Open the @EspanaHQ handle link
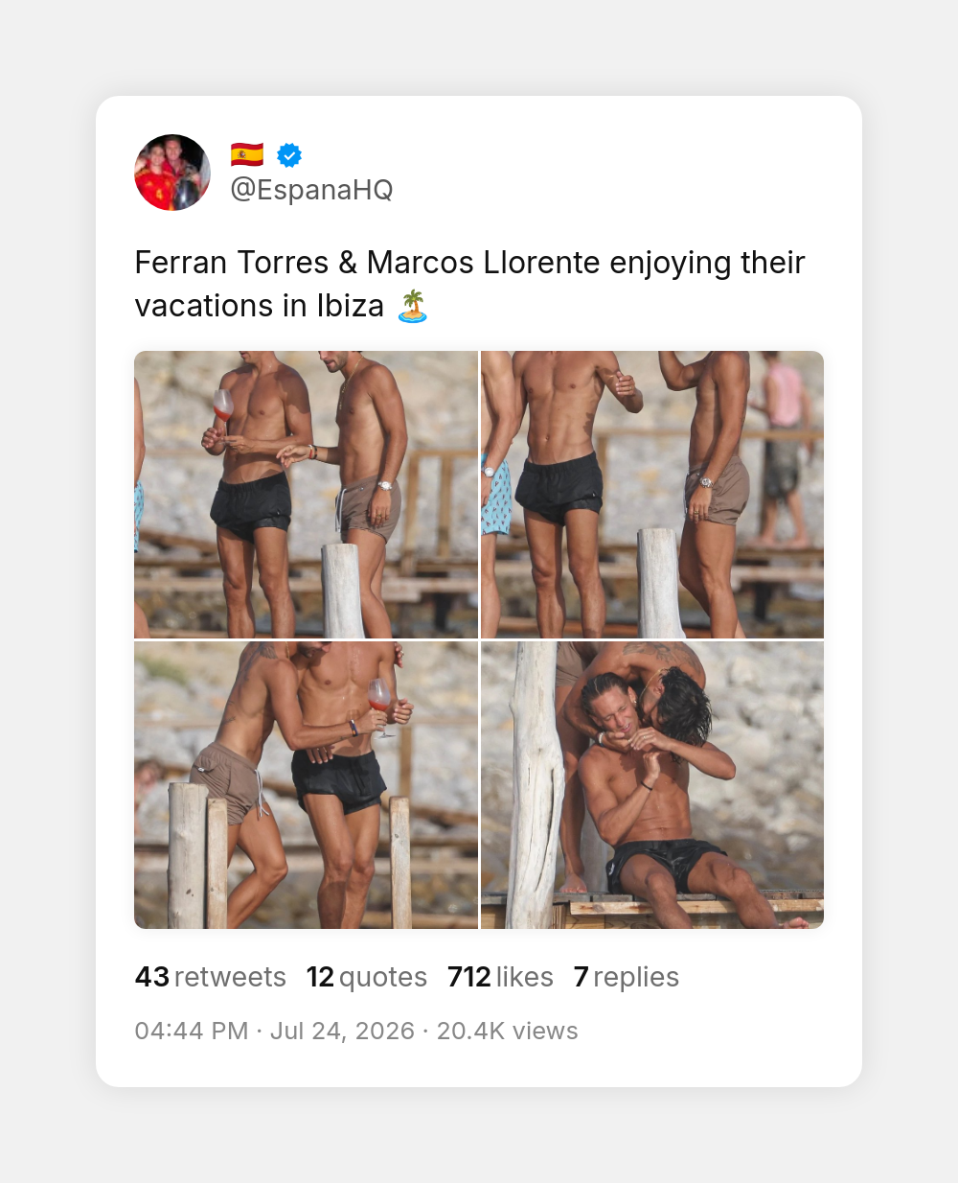 click(311, 190)
